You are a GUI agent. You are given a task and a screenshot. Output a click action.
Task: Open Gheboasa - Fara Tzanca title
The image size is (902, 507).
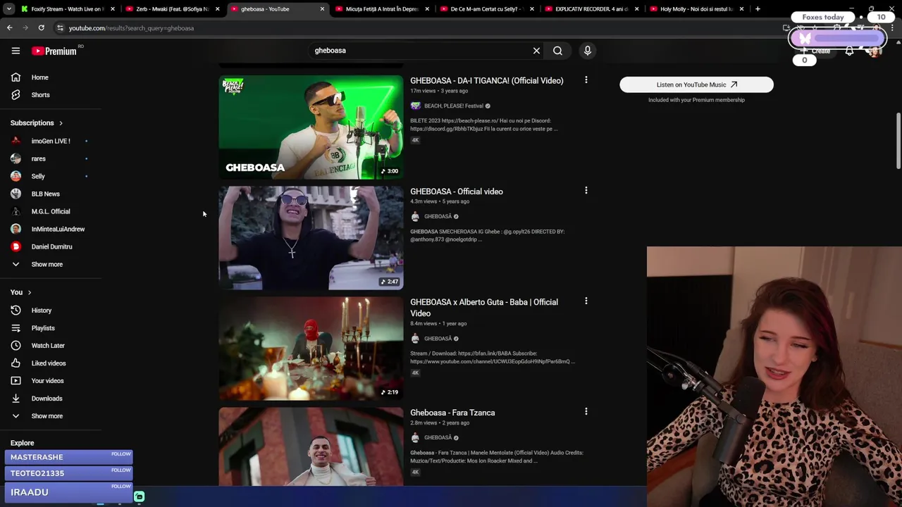tap(452, 413)
